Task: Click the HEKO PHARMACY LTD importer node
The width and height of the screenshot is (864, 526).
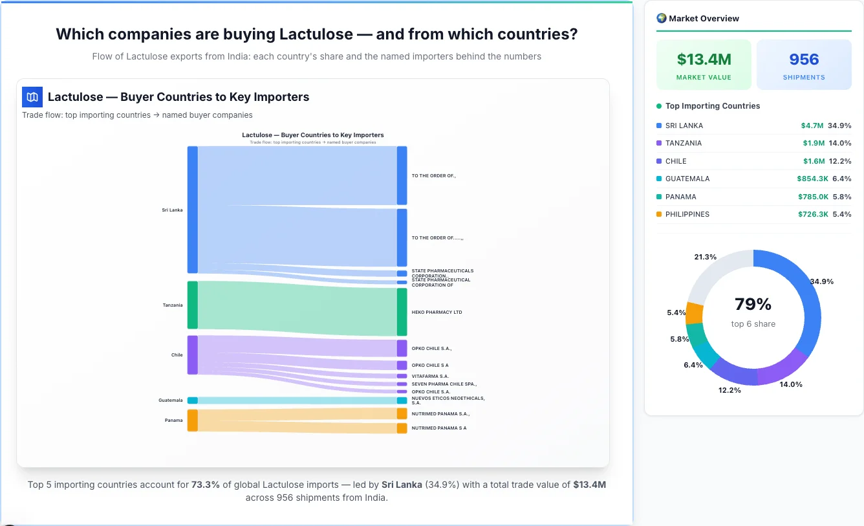Action: tap(401, 311)
